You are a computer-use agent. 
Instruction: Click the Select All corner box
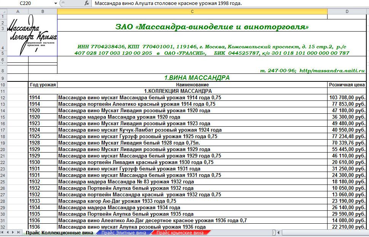click(3, 11)
